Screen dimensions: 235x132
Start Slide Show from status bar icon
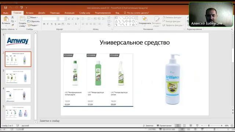coord(197,125)
